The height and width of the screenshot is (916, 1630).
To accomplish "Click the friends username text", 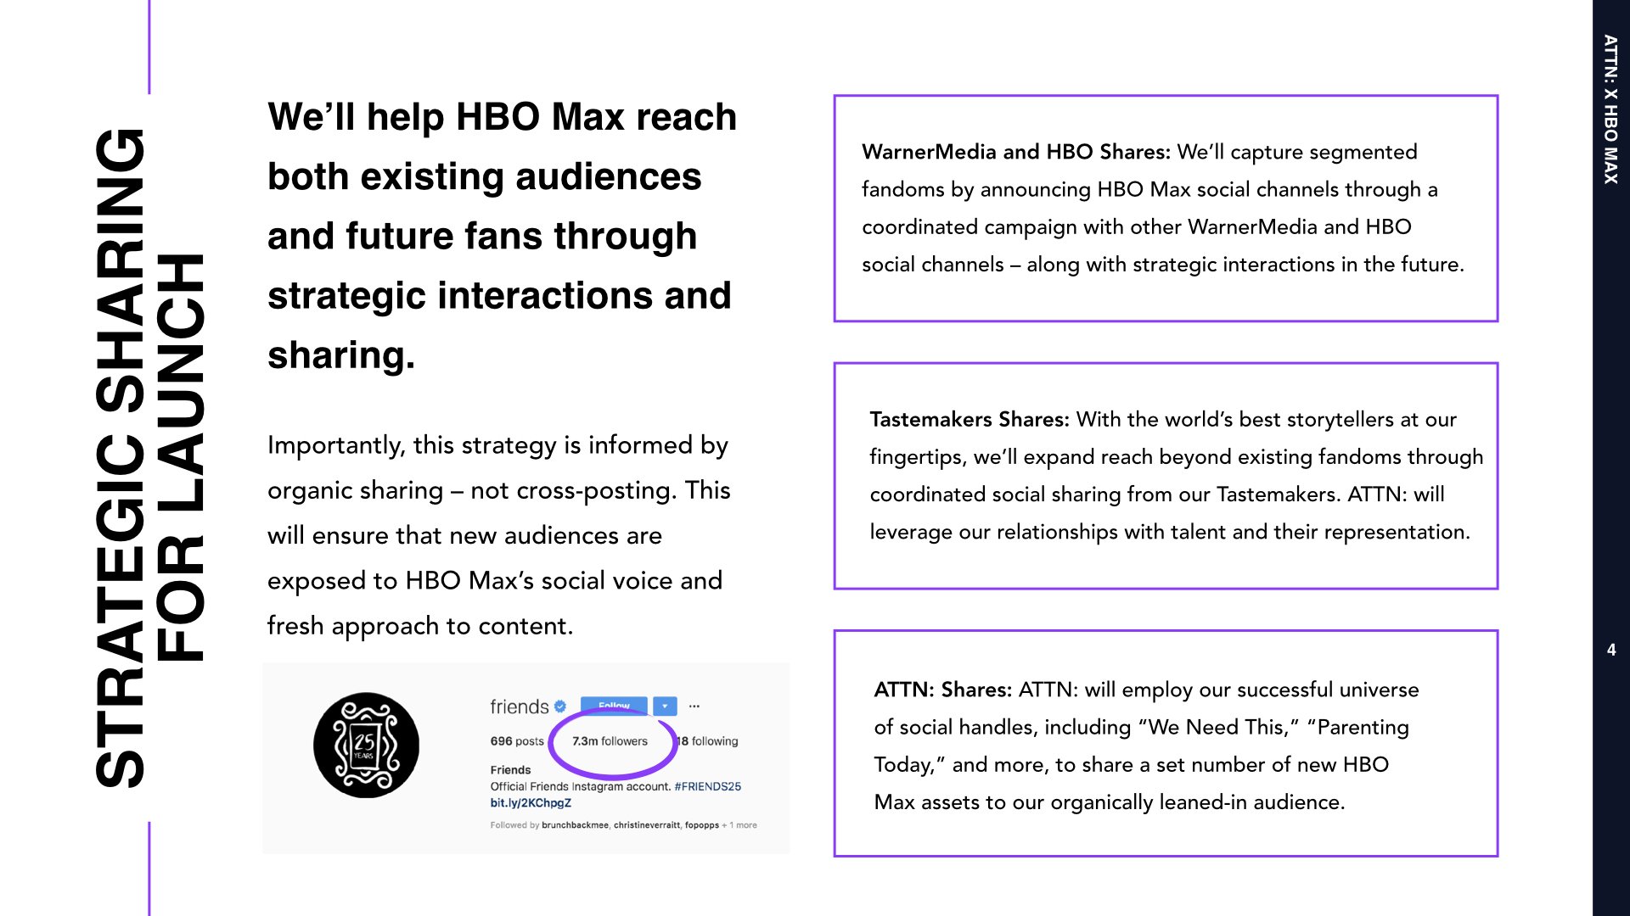I will pyautogui.click(x=520, y=707).
